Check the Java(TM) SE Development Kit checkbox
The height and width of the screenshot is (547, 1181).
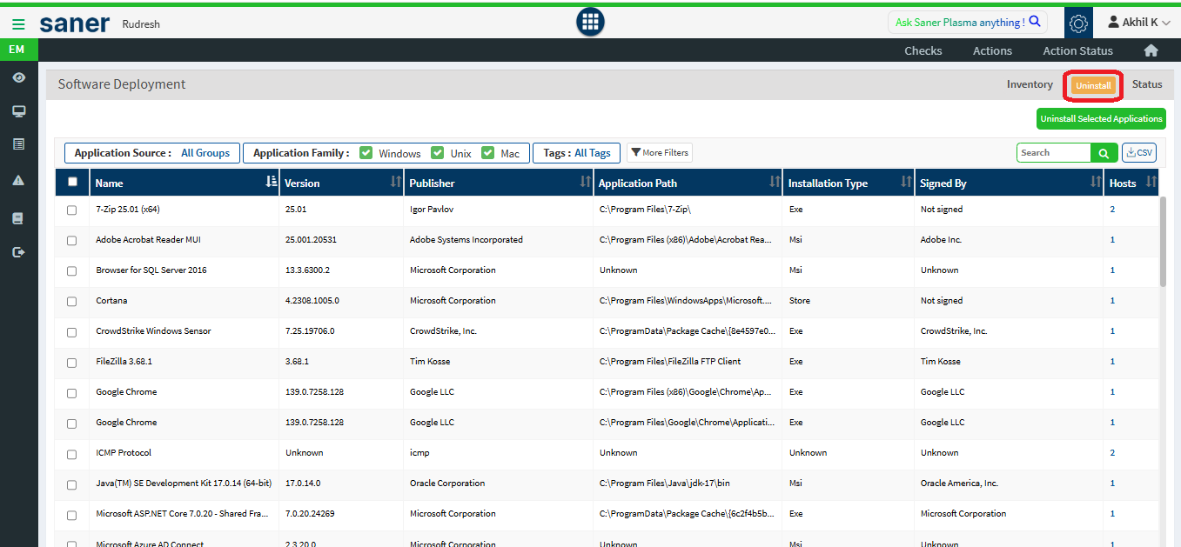[72, 484]
